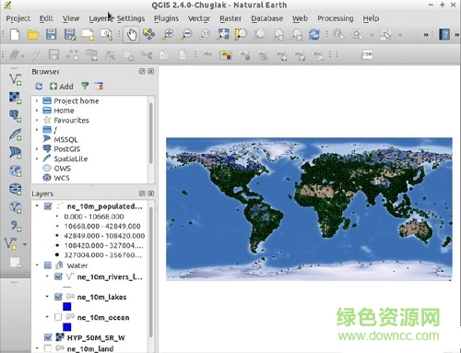Click the Add Vector Layer sidebar icon
Screen dimensions: 461x353
[15, 79]
